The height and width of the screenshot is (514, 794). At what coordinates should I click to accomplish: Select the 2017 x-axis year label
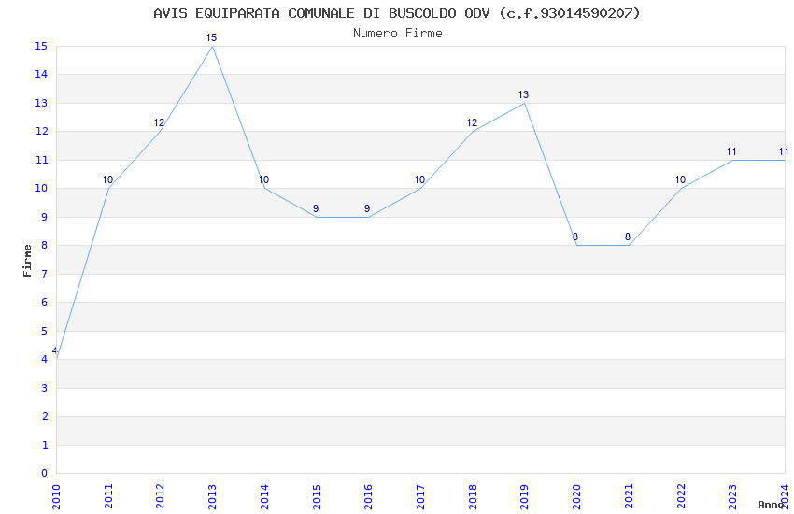click(x=420, y=496)
